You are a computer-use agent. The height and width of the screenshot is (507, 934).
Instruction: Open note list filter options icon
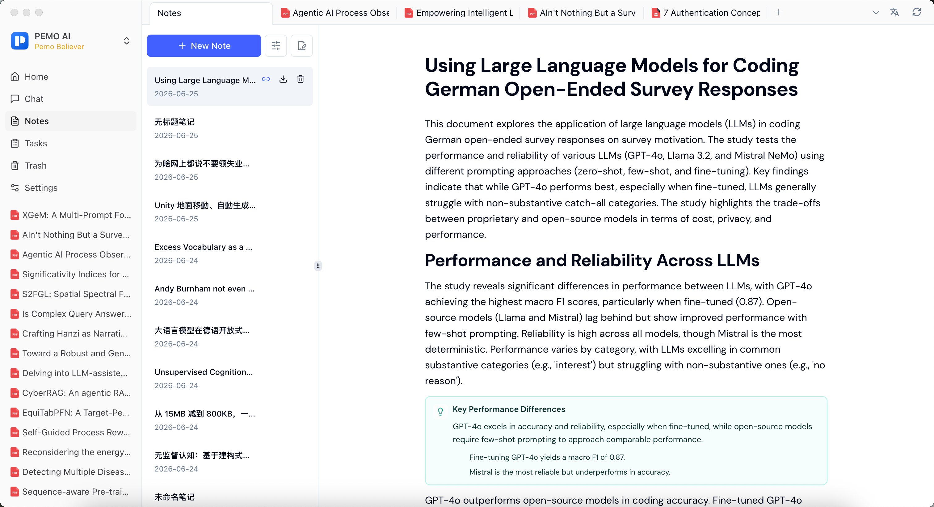[x=276, y=46]
